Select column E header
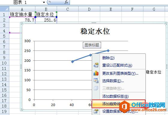Viewport: 168px width, 115px height. tap(111, 9)
